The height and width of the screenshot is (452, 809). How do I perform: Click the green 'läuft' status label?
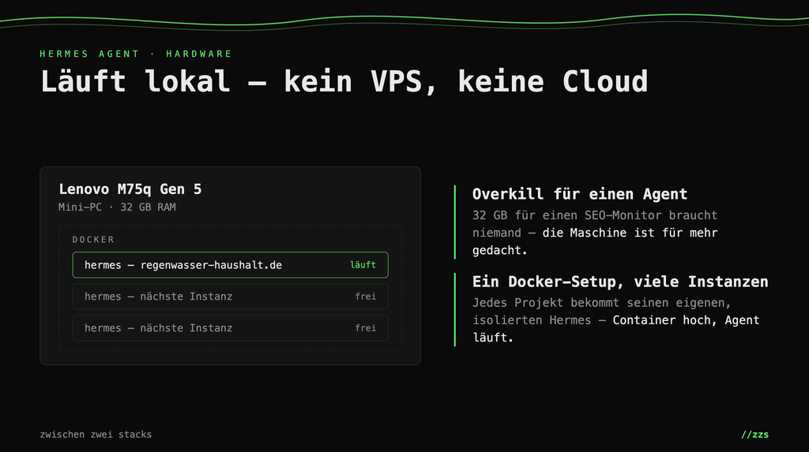click(x=363, y=265)
